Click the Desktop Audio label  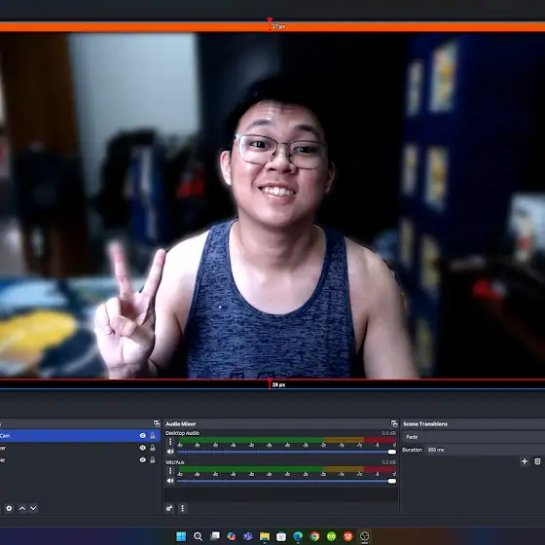click(183, 433)
